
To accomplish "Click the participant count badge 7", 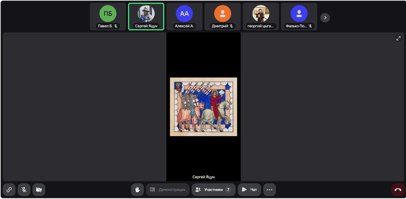I will pyautogui.click(x=228, y=190).
